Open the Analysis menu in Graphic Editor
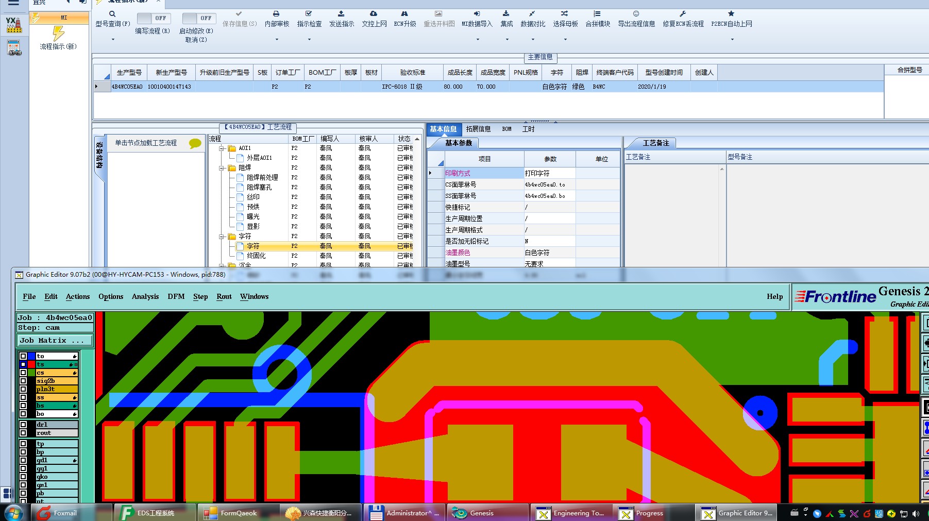This screenshot has height=521, width=929. click(x=145, y=296)
